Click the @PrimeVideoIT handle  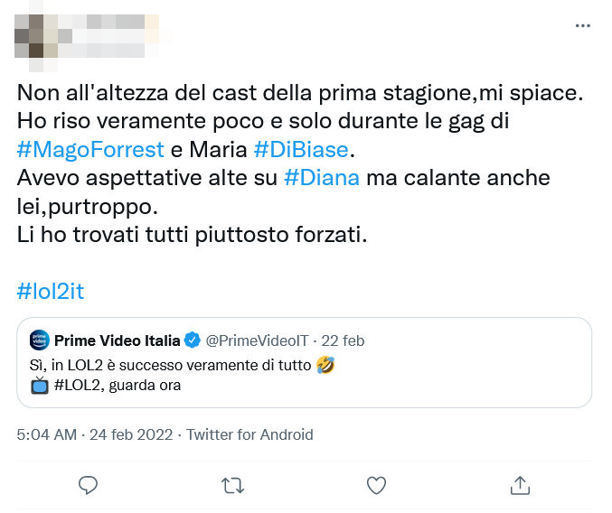258,340
